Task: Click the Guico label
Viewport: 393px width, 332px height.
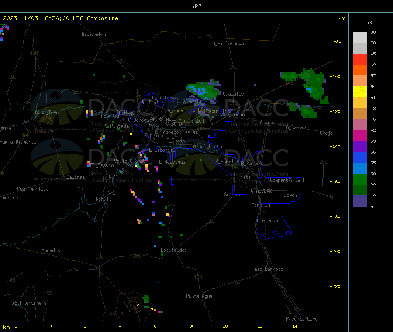Action: 266,123
